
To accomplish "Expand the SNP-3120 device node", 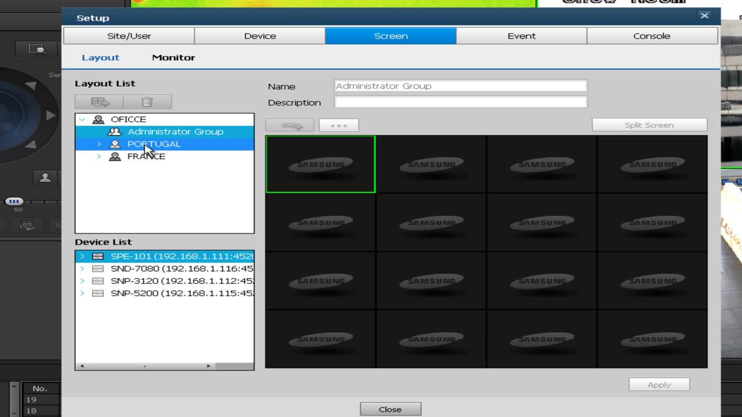I will coord(82,281).
